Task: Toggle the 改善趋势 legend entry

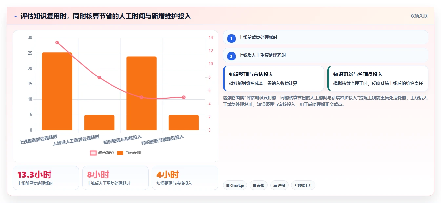Action: click(102, 153)
